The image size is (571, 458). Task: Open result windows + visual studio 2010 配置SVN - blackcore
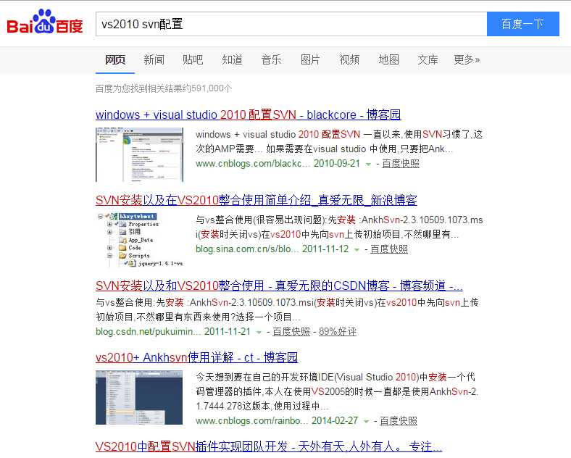(249, 114)
